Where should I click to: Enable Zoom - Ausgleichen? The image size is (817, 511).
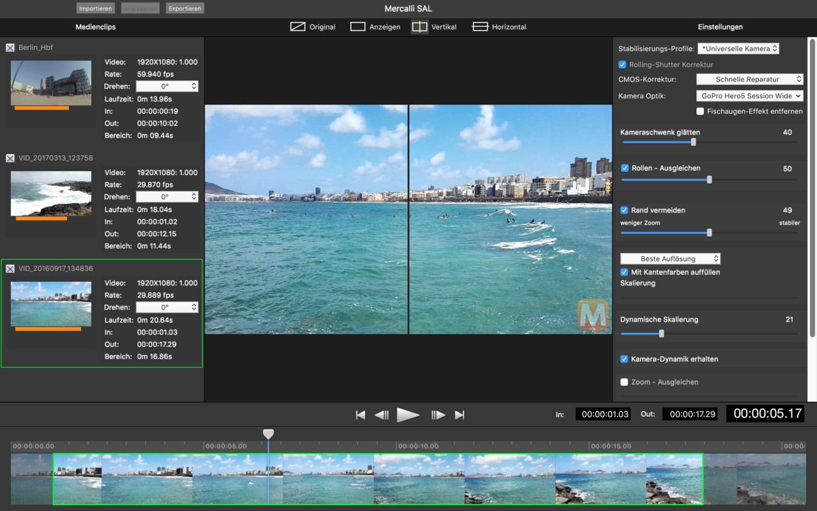coord(625,382)
